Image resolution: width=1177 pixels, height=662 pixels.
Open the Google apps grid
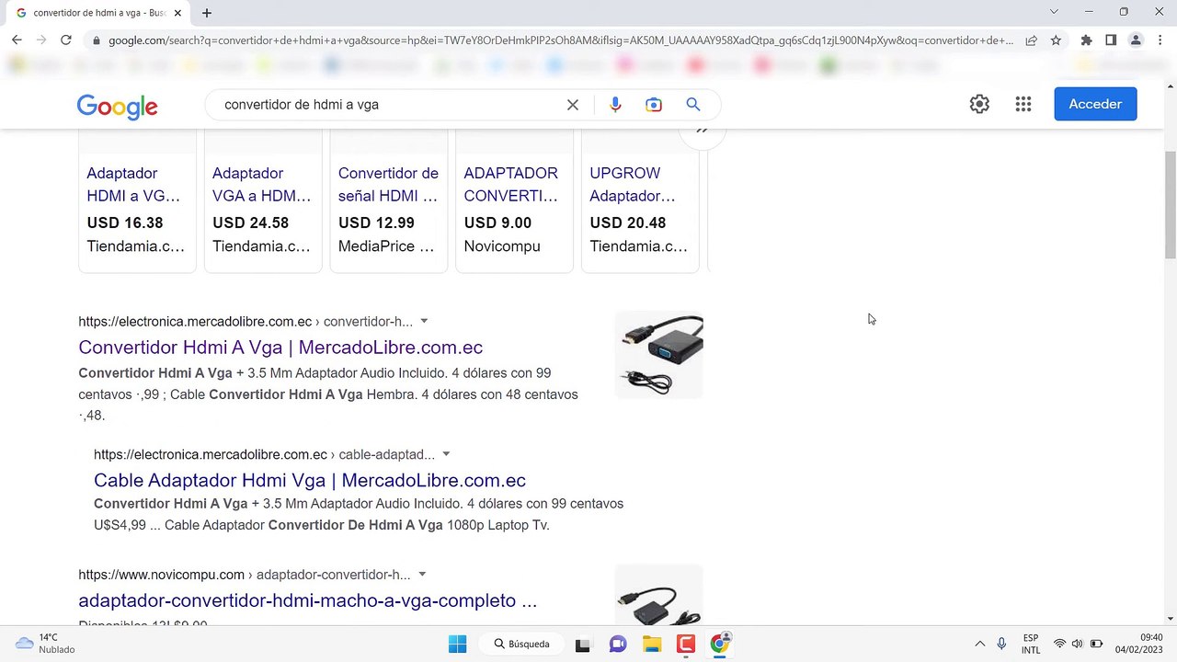point(1023,104)
